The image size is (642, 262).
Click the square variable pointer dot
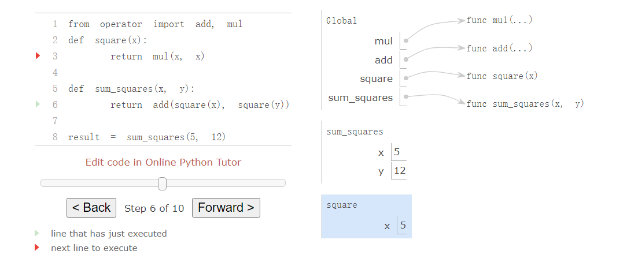(x=406, y=78)
